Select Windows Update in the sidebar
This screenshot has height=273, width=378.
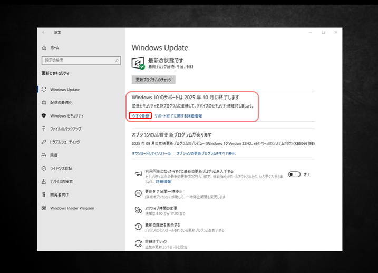[65, 89]
